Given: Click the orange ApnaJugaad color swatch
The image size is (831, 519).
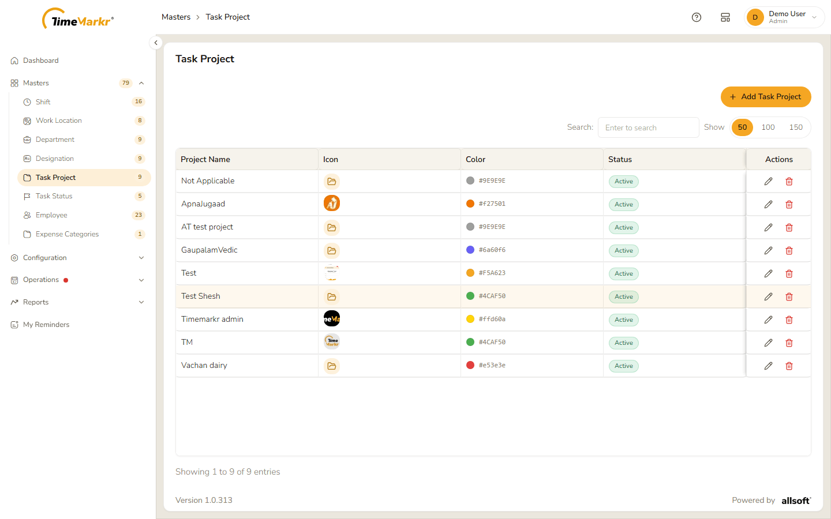Looking at the screenshot, I should pyautogui.click(x=470, y=204).
